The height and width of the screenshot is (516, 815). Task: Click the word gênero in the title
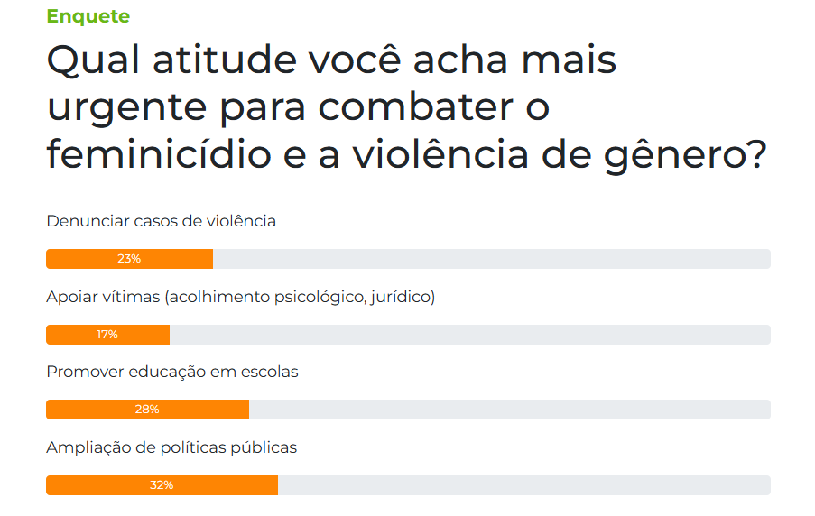(x=686, y=155)
